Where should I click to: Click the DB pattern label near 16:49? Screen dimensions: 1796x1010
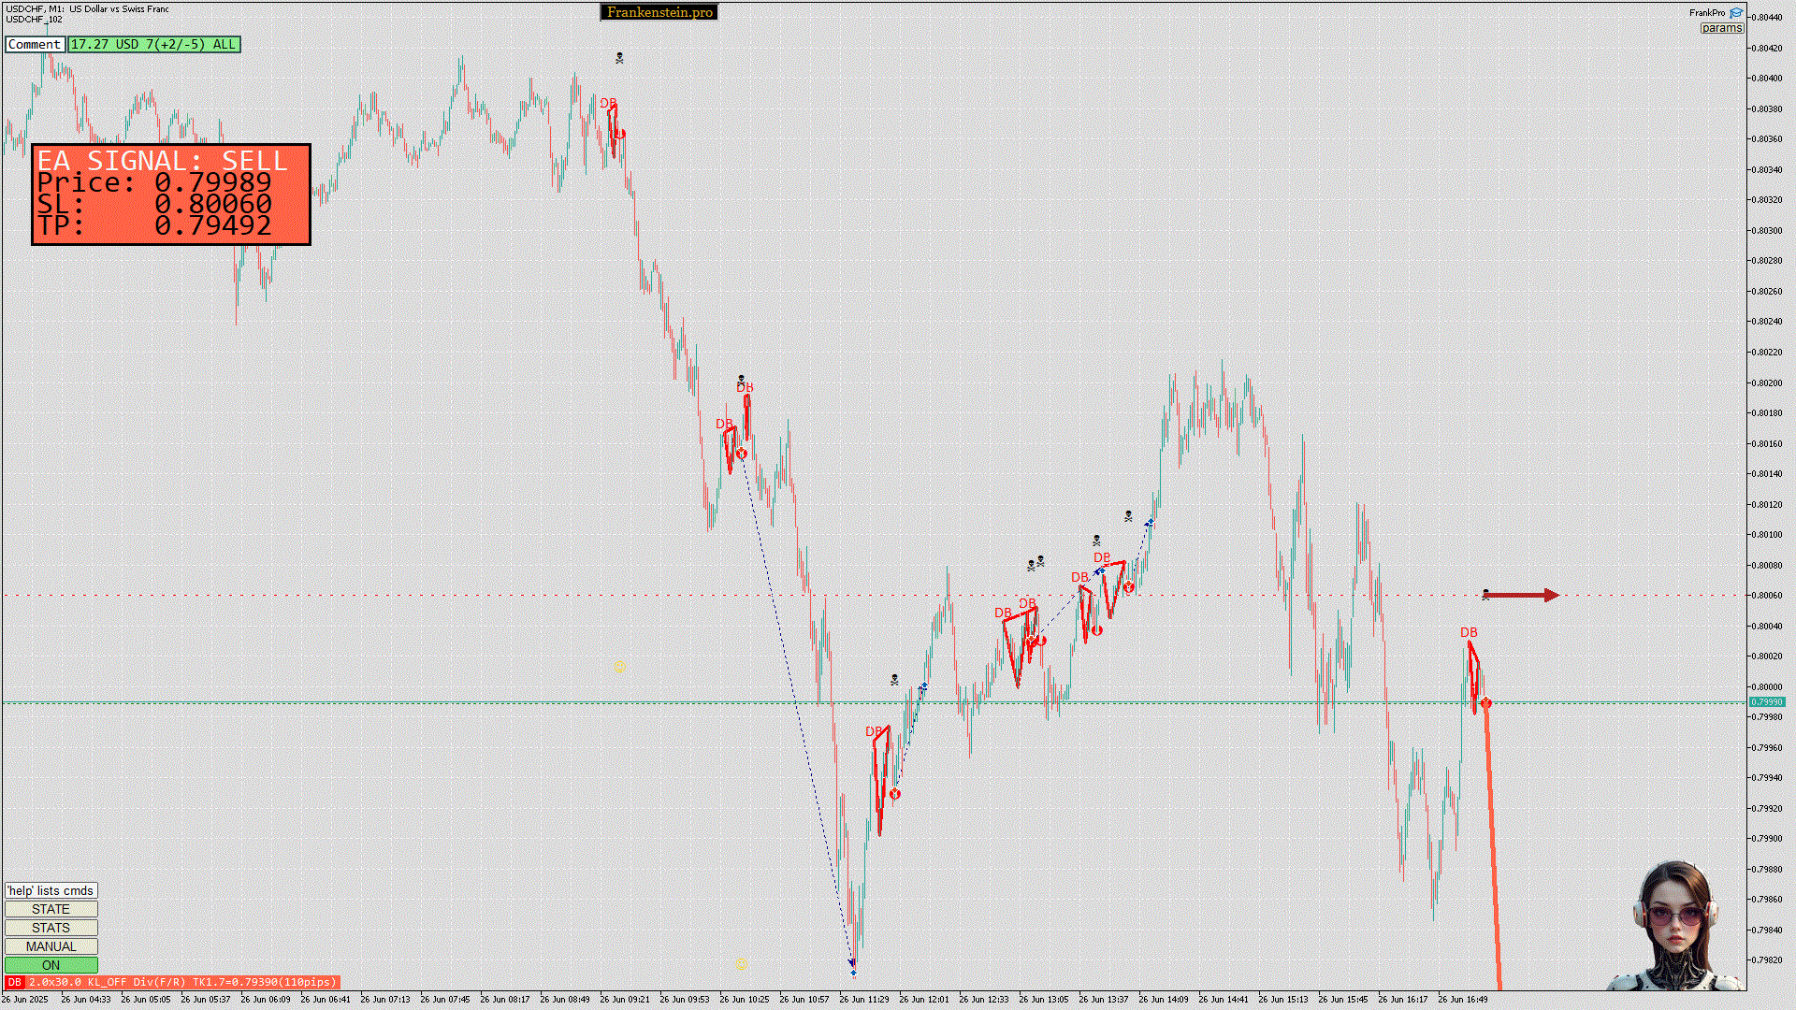click(1469, 633)
